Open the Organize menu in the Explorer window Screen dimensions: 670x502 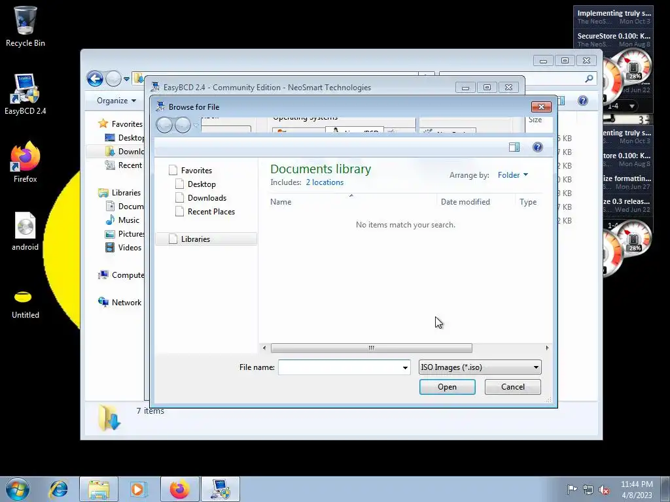(x=116, y=101)
